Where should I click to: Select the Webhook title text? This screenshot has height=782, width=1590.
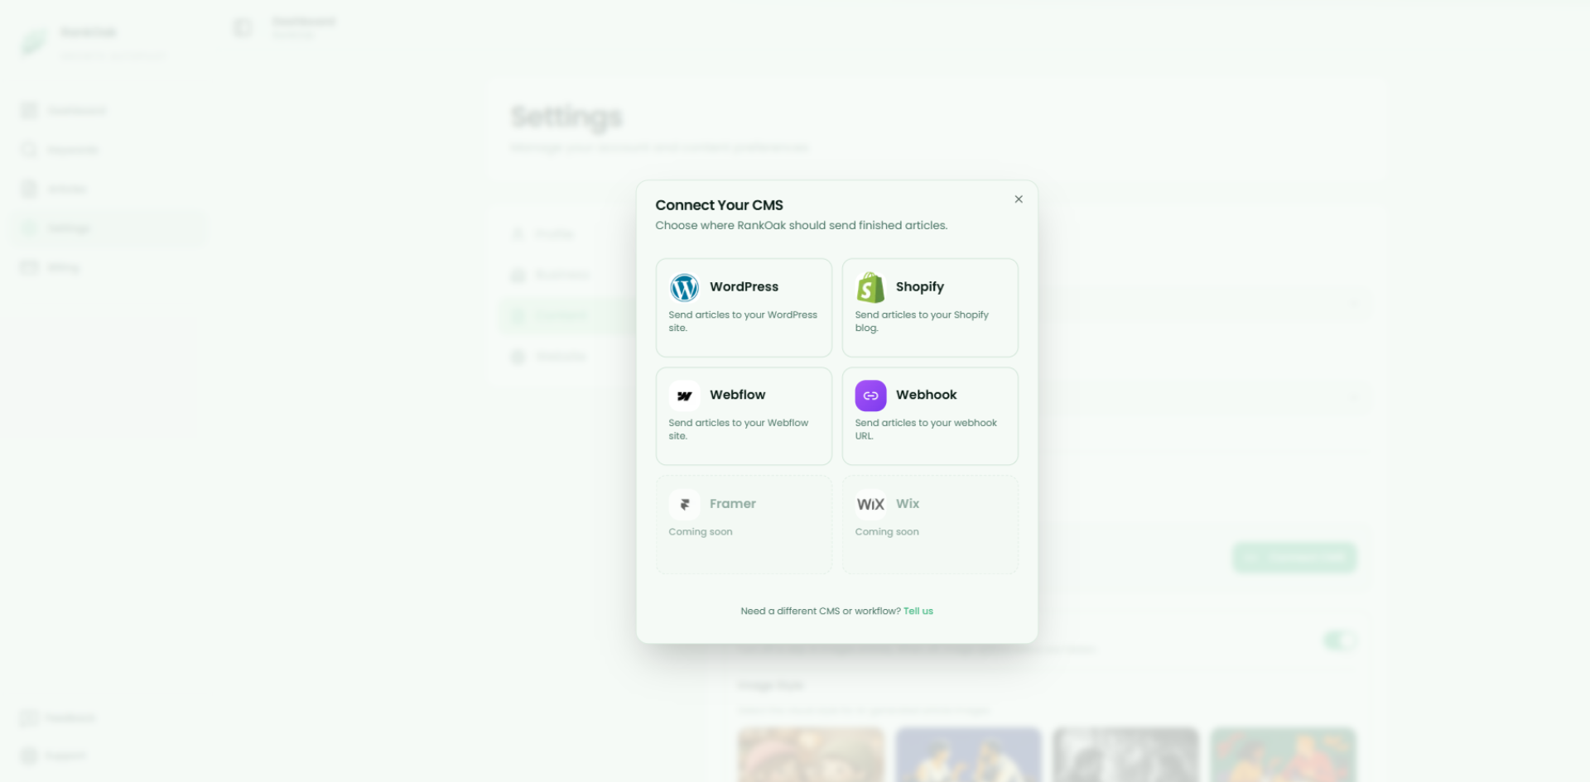(x=926, y=395)
